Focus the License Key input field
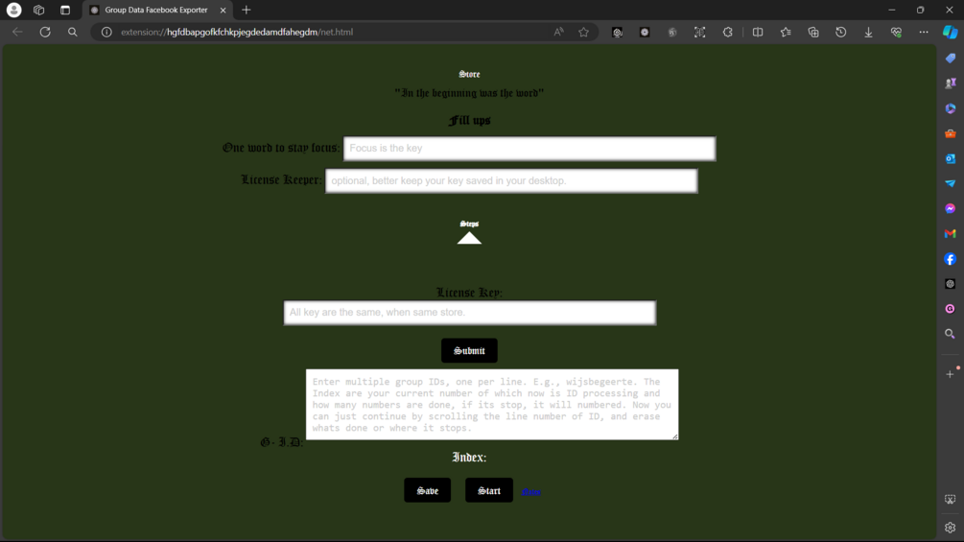This screenshot has height=542, width=964. tap(470, 312)
